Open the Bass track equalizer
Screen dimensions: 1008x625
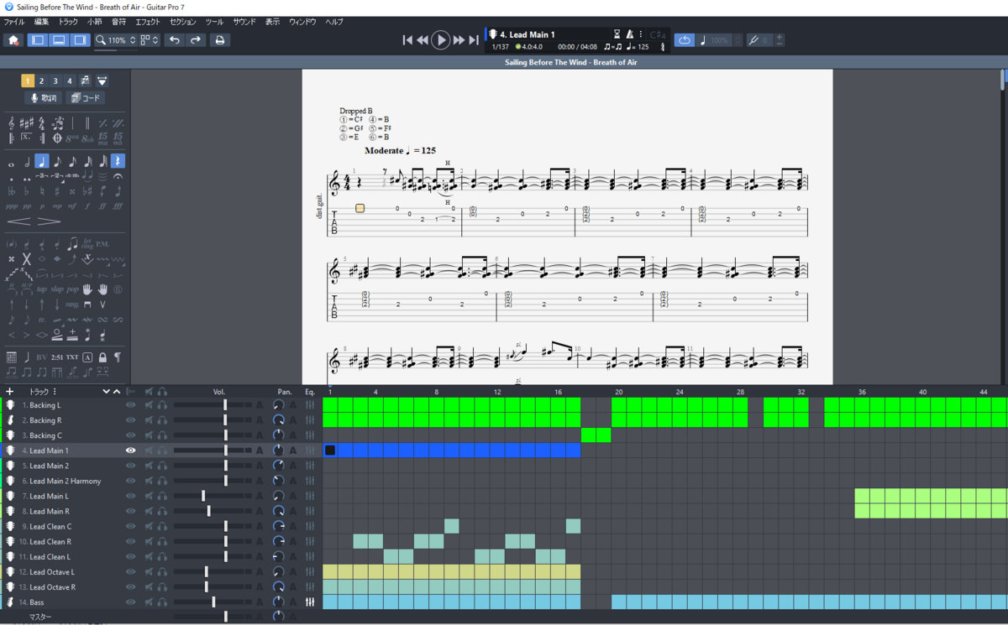pos(310,602)
